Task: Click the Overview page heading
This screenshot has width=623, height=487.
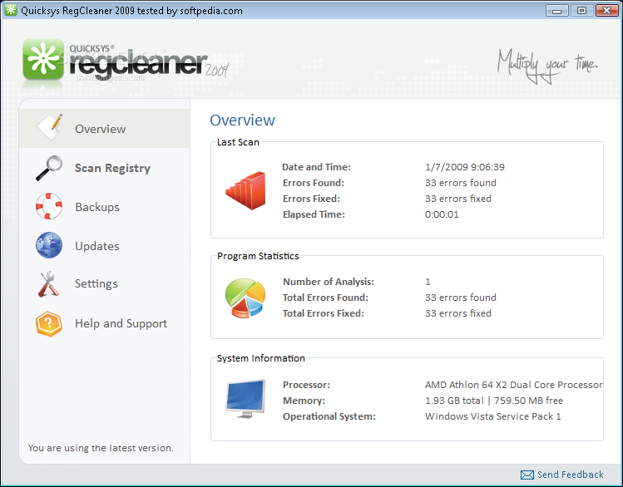Action: pos(242,121)
